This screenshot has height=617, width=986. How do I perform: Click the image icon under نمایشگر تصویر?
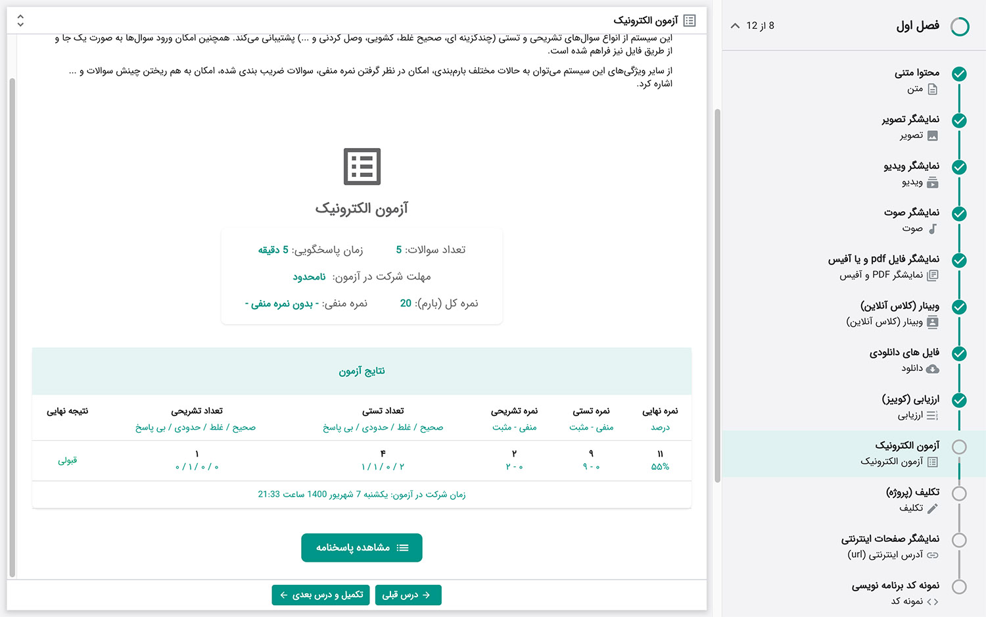pyautogui.click(x=932, y=136)
